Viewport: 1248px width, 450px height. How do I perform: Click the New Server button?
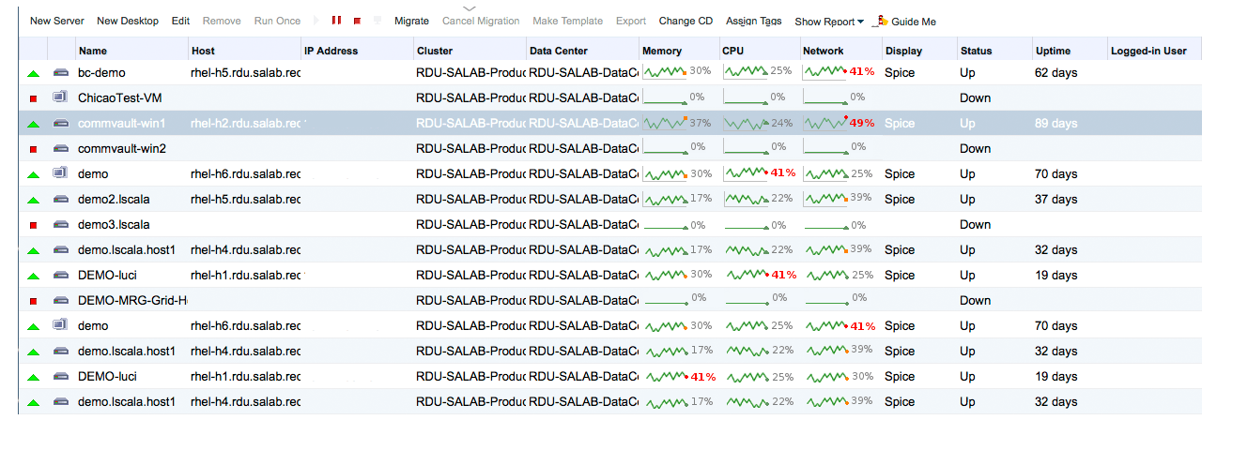56,21
